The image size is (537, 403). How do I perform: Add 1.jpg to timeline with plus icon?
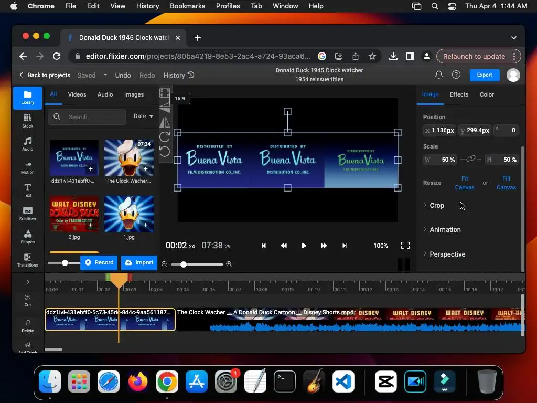pos(146,225)
